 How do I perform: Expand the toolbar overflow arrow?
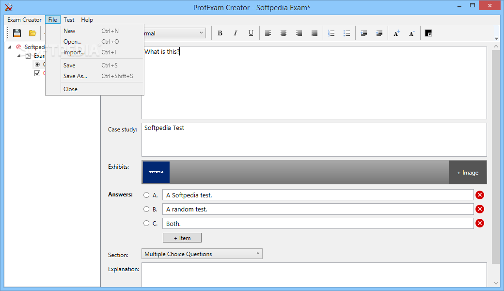tap(496, 38)
